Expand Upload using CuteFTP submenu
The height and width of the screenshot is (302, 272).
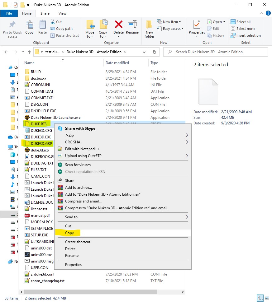(123, 156)
